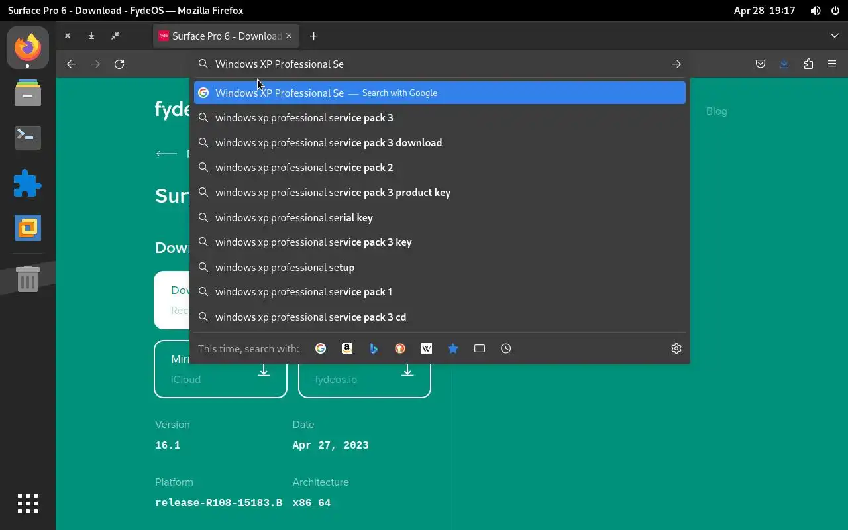Open the Blog link on page
The image size is (848, 530).
(717, 111)
